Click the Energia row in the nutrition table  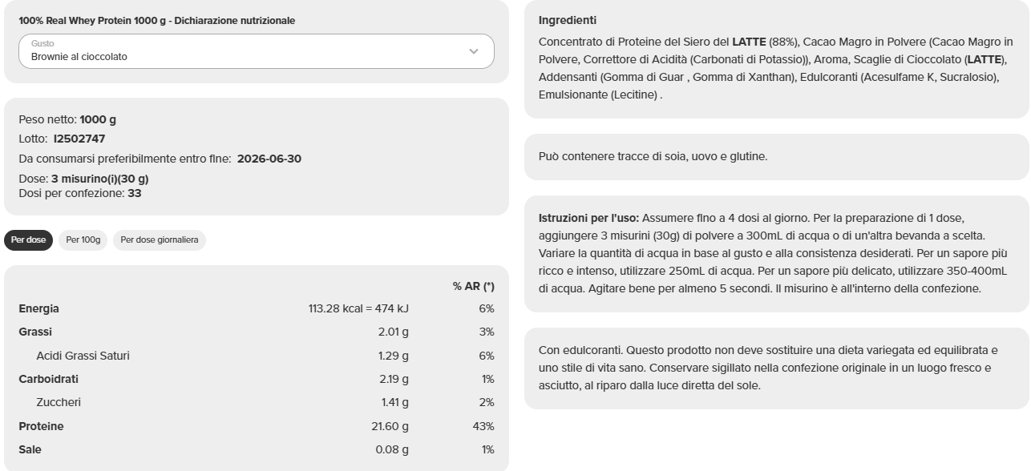(x=38, y=308)
